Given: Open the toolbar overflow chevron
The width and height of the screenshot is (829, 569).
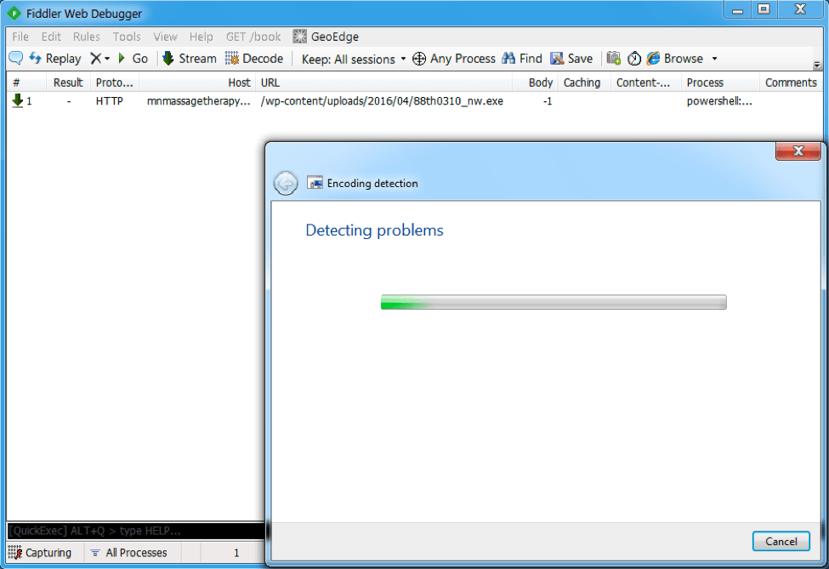Looking at the screenshot, I should pyautogui.click(x=817, y=65).
